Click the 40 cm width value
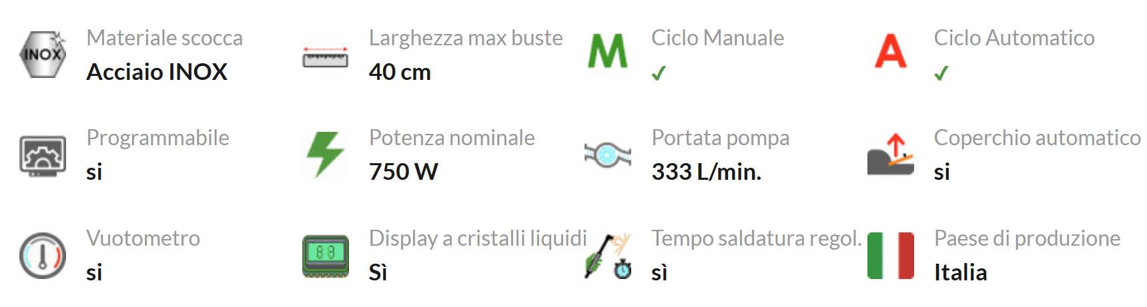Image resolution: width=1147 pixels, height=307 pixels. [x=400, y=72]
